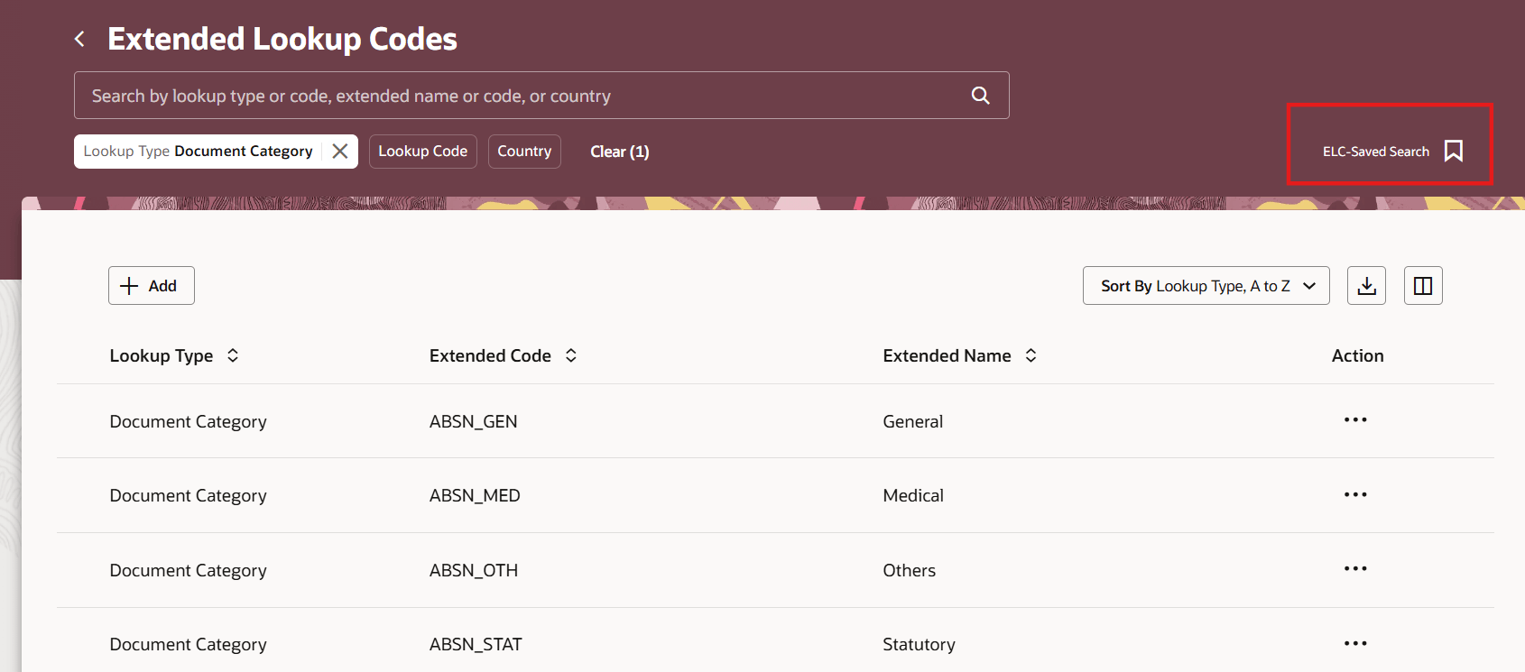
Task: Click the back arrow beside Extended Lookup Codes
Action: pyautogui.click(x=80, y=39)
